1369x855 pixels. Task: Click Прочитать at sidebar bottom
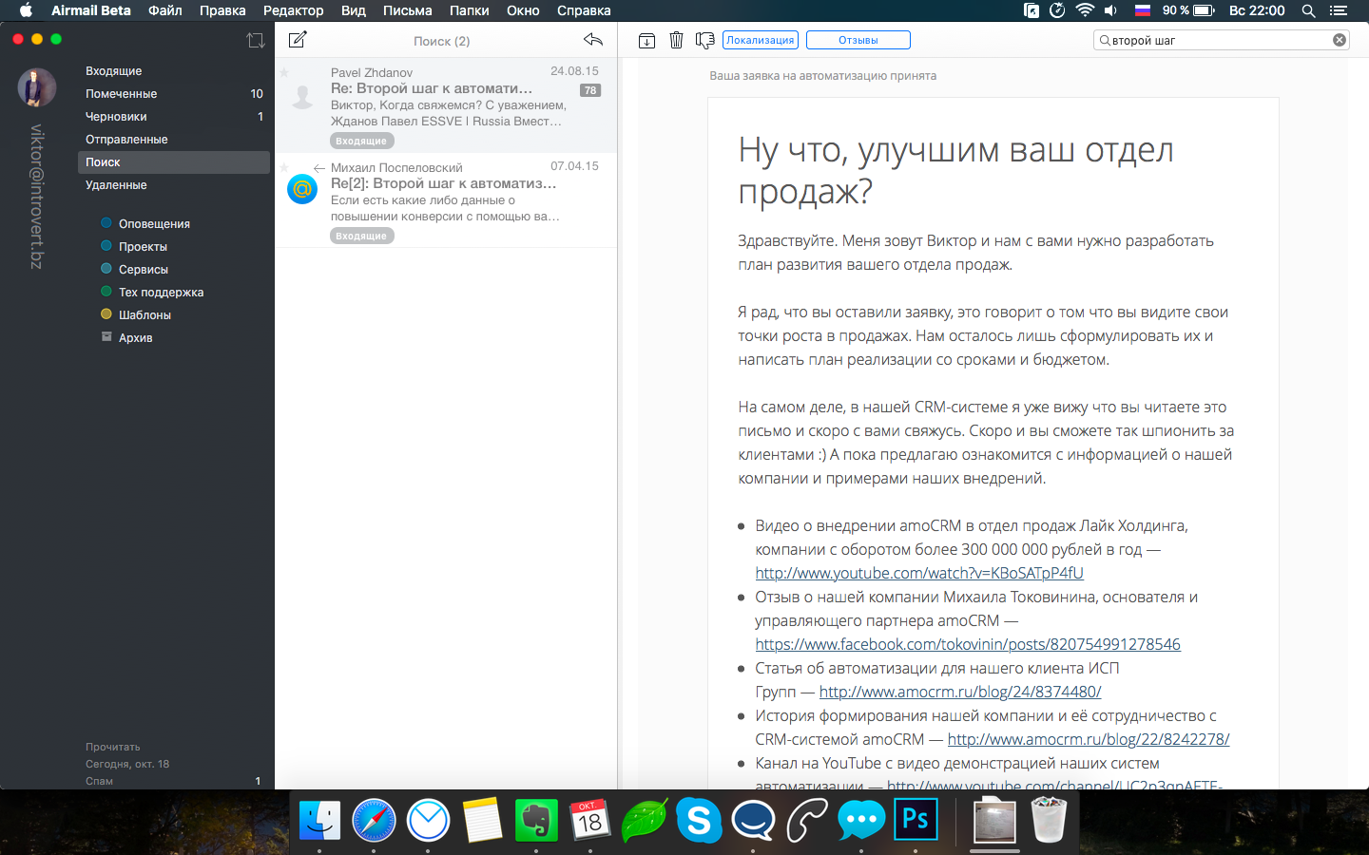pos(112,747)
